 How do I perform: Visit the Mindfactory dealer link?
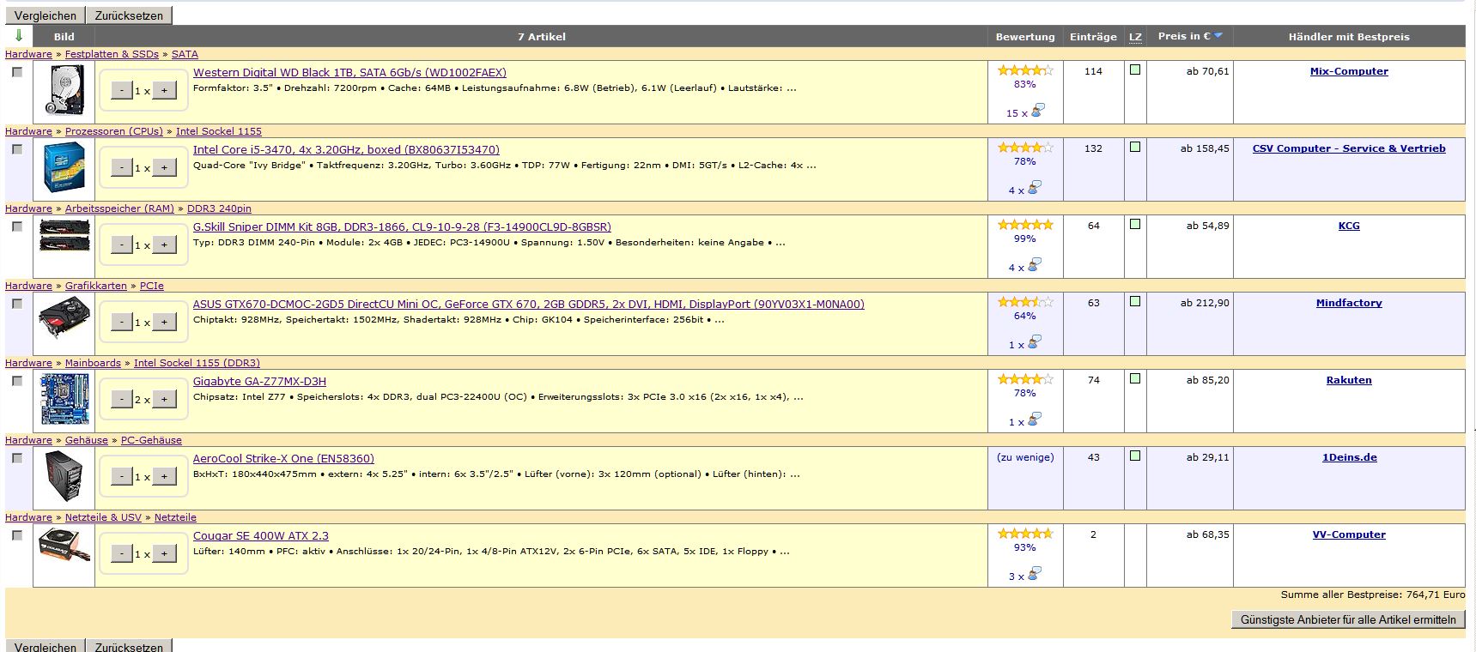click(1349, 303)
